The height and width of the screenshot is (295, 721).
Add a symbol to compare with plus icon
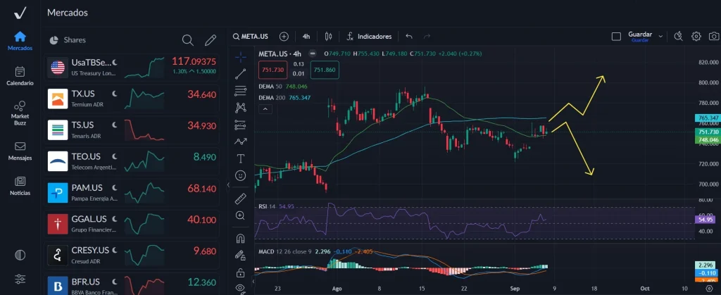tap(284, 37)
